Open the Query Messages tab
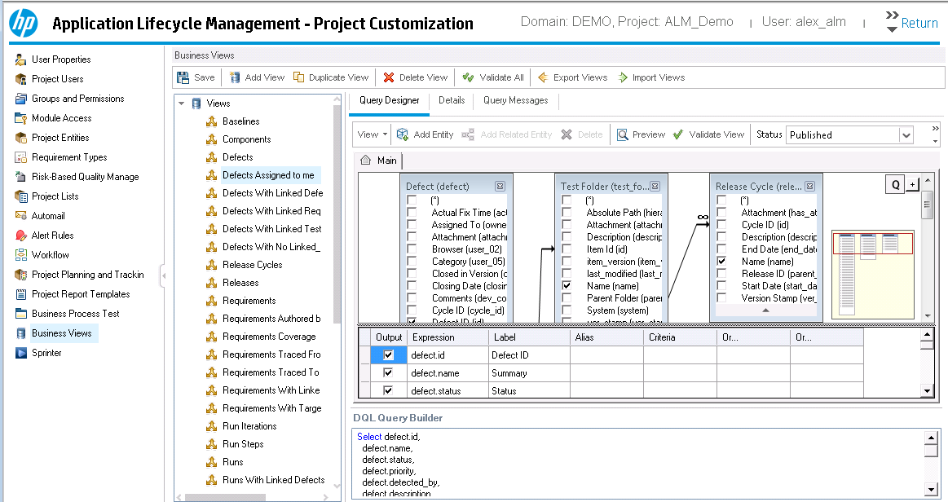948x502 pixels. [516, 100]
